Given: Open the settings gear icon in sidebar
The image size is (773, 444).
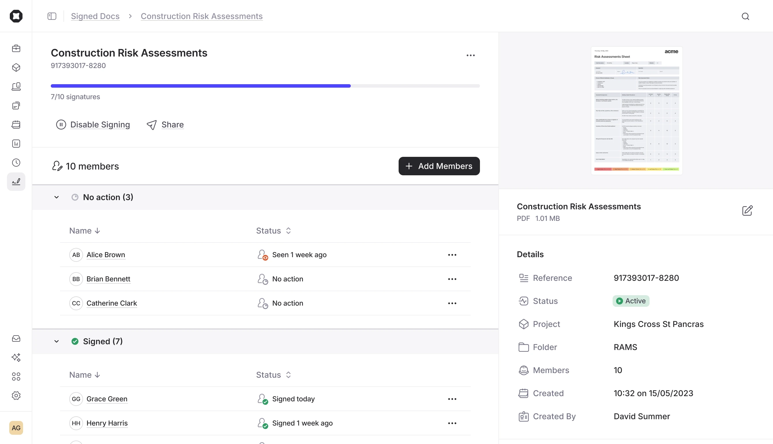Looking at the screenshot, I should pyautogui.click(x=16, y=396).
